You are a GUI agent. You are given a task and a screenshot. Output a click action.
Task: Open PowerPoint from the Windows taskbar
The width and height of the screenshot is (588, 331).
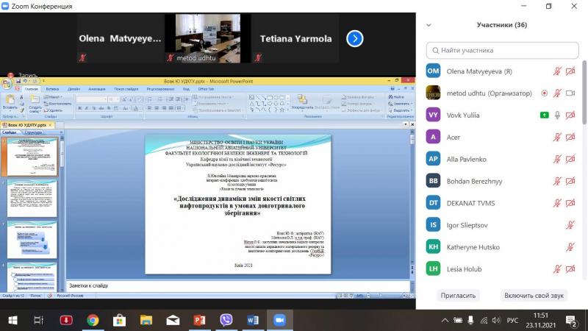(199, 320)
